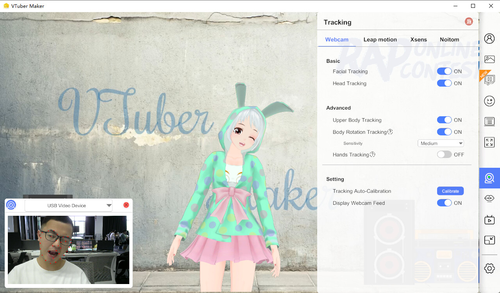The image size is (500, 293).
Task: Open the Sensitivity dropdown set to Medium
Action: (441, 143)
